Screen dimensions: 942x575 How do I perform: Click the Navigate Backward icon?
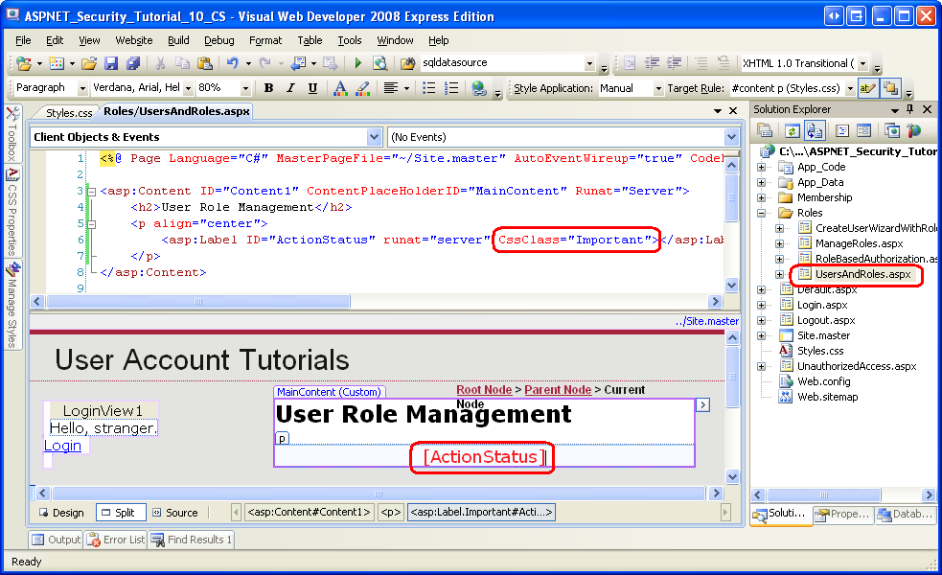tap(298, 63)
